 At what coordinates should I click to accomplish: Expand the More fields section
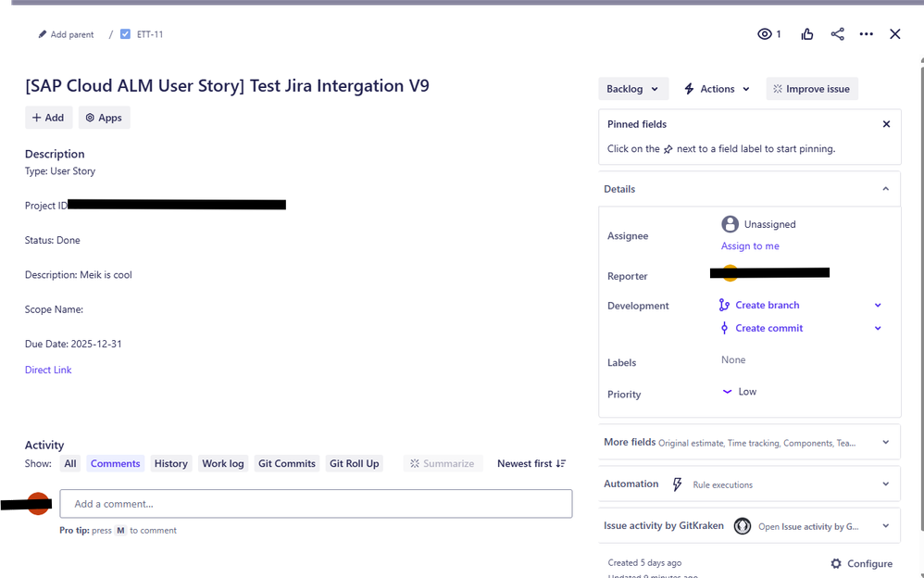point(749,443)
